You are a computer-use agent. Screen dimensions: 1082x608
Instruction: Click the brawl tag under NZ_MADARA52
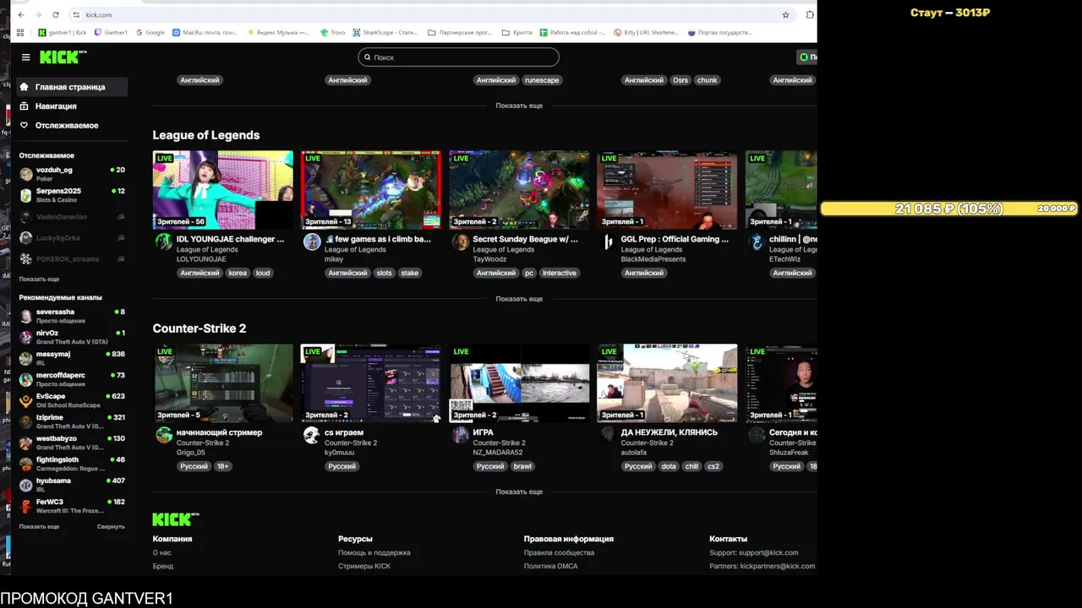point(522,466)
